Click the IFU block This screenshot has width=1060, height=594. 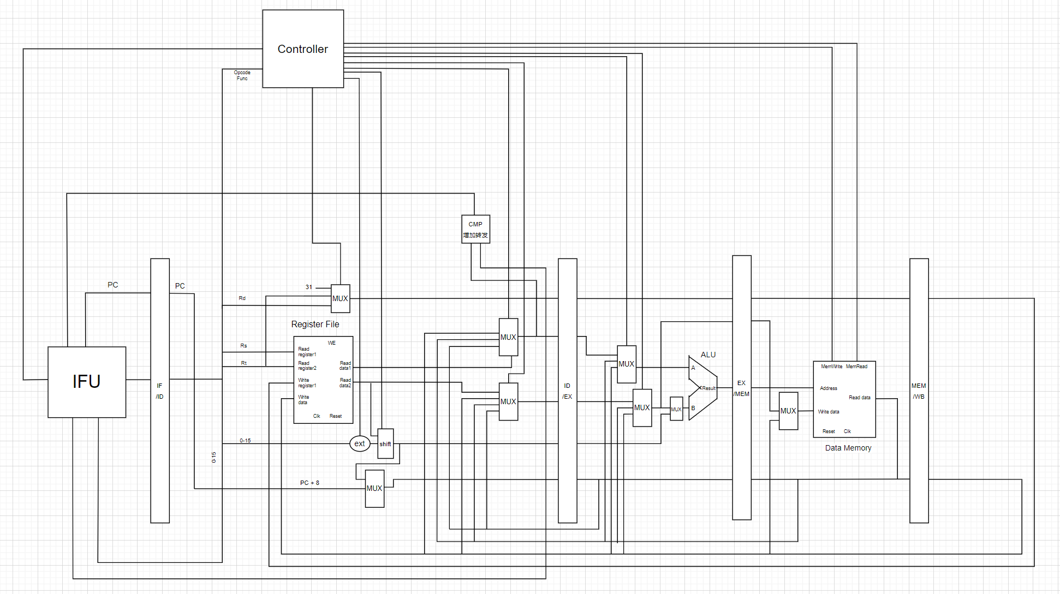click(x=87, y=382)
